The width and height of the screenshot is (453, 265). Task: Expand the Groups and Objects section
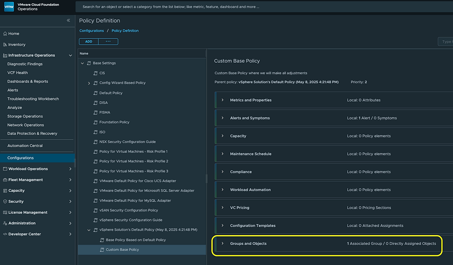tap(222, 243)
